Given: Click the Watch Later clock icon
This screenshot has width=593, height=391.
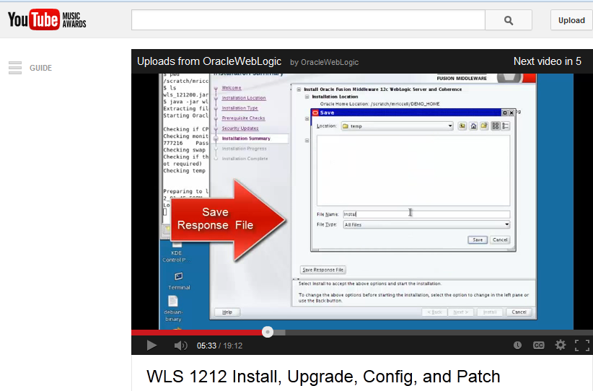Looking at the screenshot, I should [x=517, y=345].
